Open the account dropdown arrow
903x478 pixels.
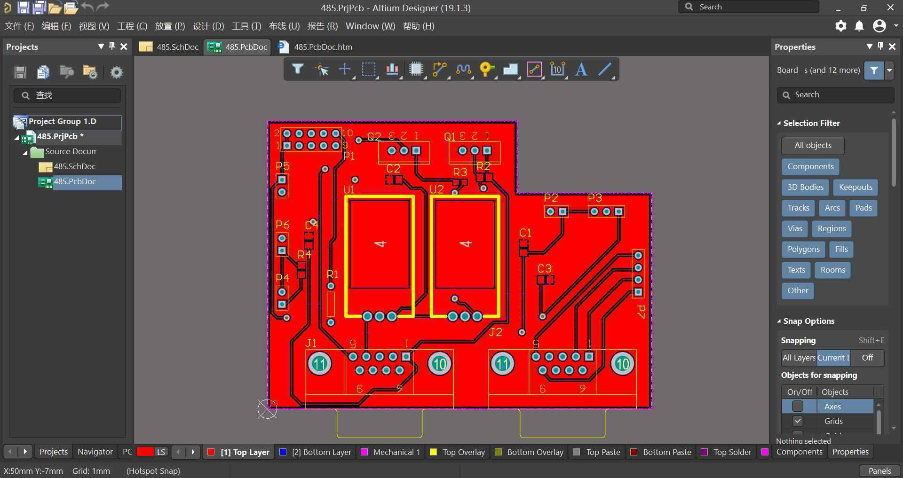pos(896,26)
